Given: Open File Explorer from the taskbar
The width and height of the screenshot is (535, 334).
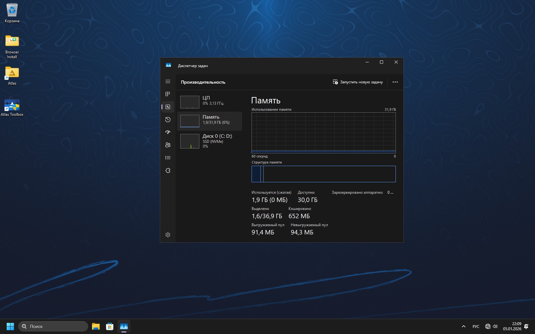Looking at the screenshot, I should [96, 326].
